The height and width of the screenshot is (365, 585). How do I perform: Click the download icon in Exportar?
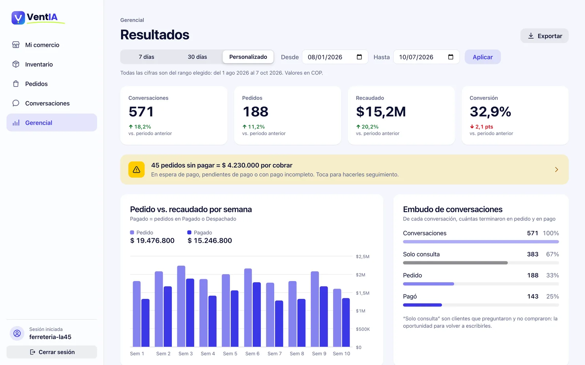[x=531, y=36]
